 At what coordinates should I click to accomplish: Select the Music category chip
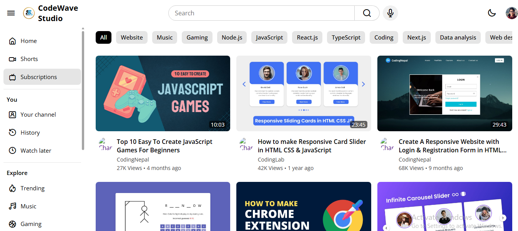[x=165, y=38]
